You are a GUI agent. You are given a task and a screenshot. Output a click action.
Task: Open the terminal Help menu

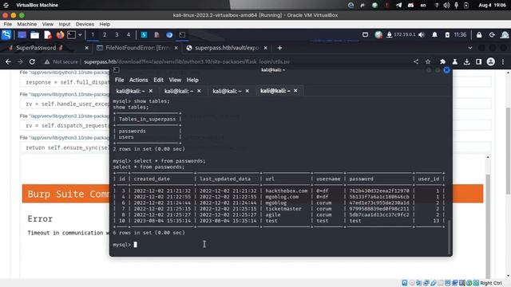pos(192,80)
